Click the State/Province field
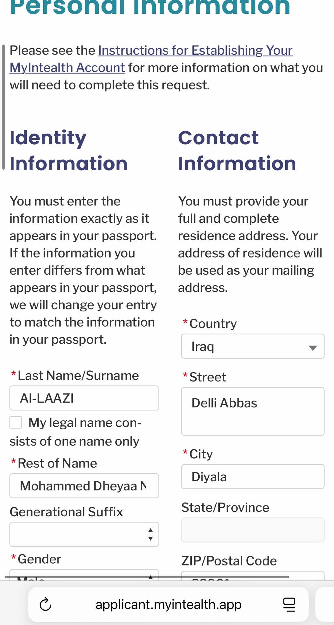Image resolution: width=334 pixels, height=625 pixels. click(x=253, y=530)
